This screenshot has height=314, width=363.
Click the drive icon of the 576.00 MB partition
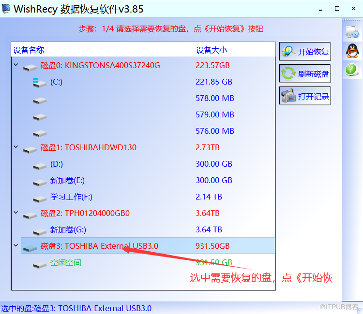click(40, 133)
